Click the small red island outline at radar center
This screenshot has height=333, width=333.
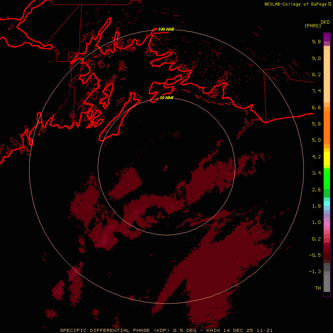click(165, 168)
